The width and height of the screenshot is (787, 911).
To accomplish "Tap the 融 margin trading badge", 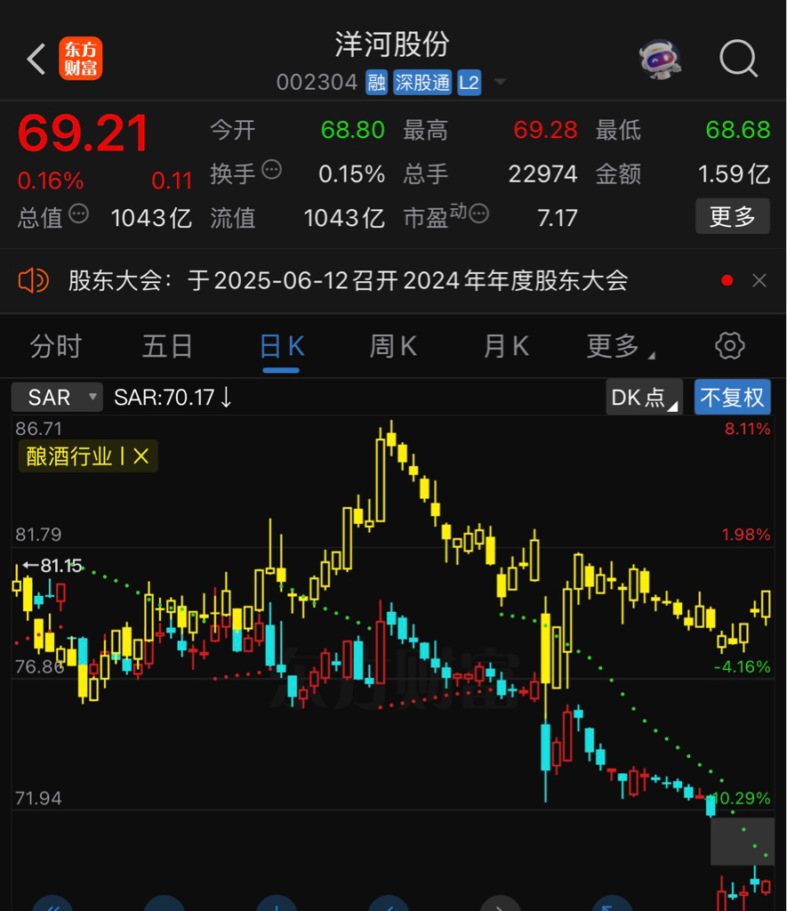I will (x=376, y=83).
